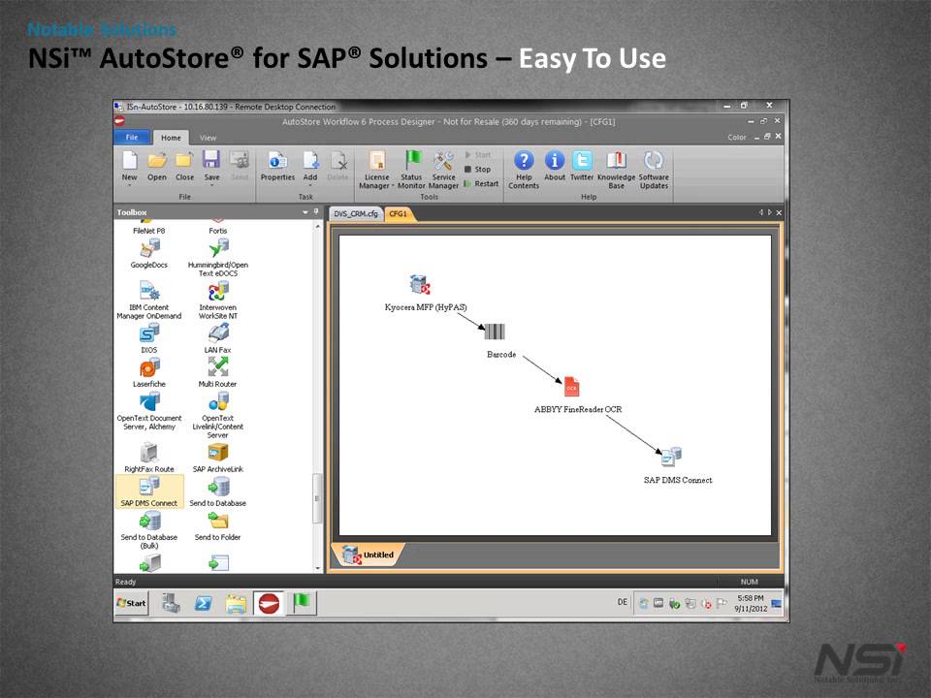Viewport: 931px width, 698px height.
Task: Open the Color option in ribbon corner
Action: pos(737,137)
